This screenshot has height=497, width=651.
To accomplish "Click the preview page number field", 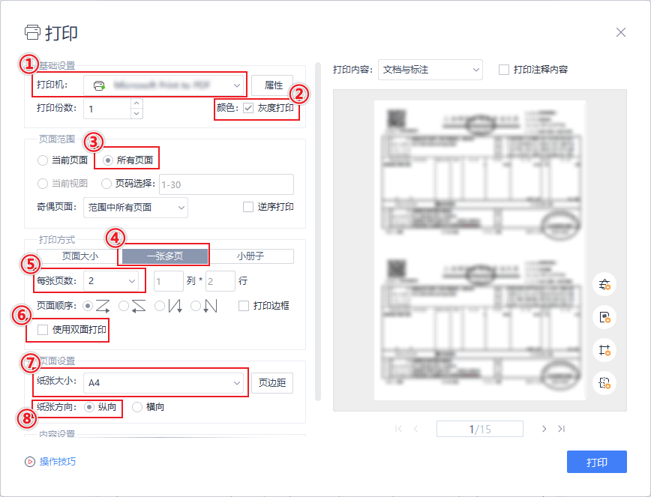I will 480,429.
